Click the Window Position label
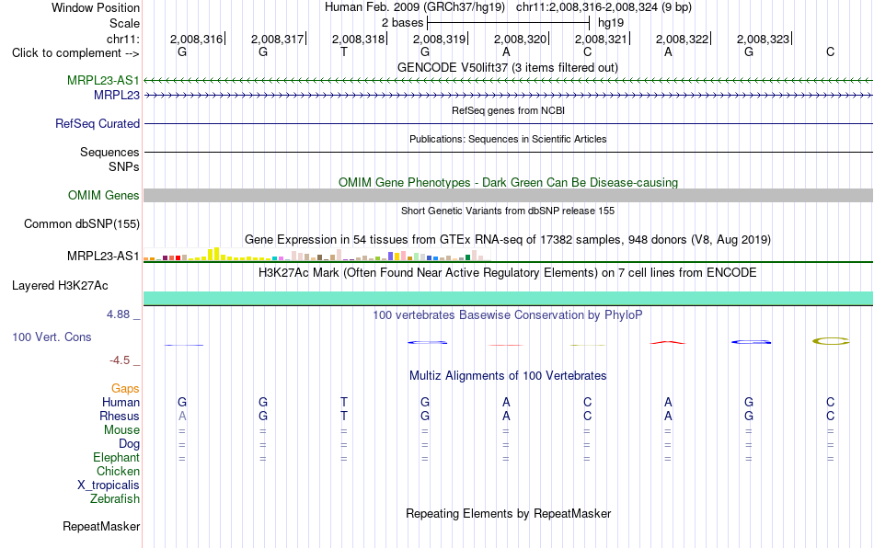This screenshot has height=548, width=874. tap(96, 7)
